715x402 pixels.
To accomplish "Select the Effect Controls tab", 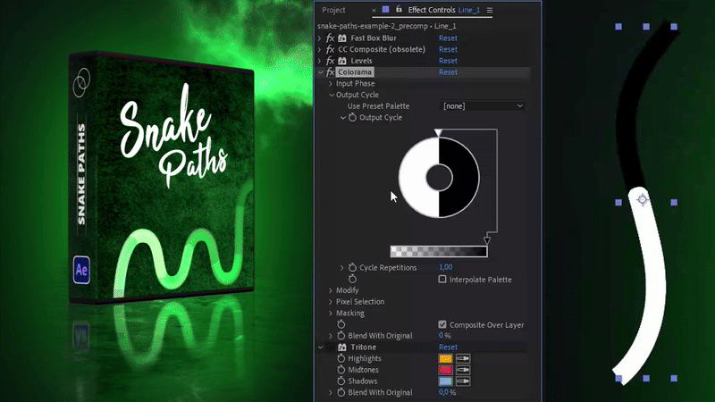I will coord(431,10).
